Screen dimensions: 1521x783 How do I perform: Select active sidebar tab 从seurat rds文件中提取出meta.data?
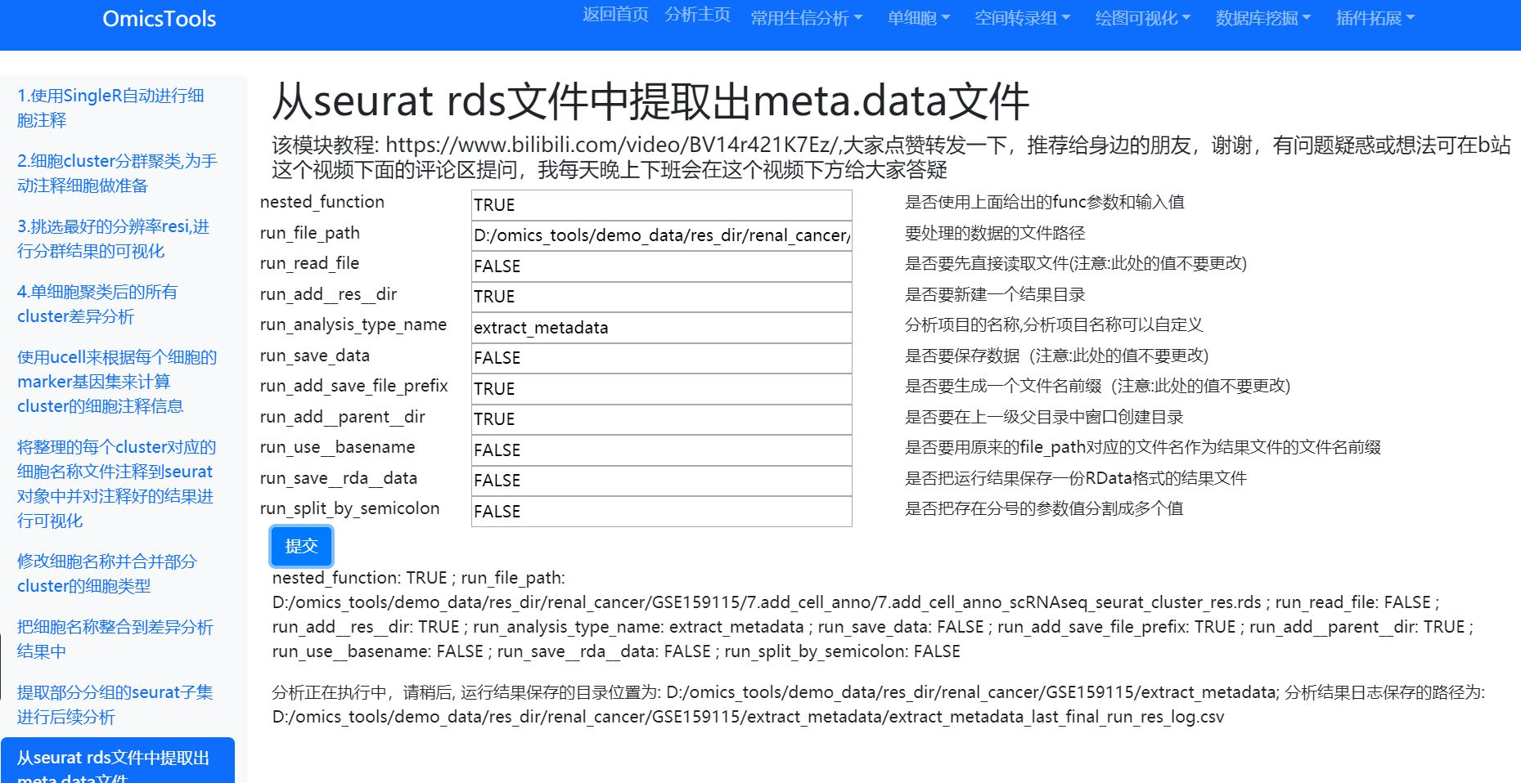(118, 760)
